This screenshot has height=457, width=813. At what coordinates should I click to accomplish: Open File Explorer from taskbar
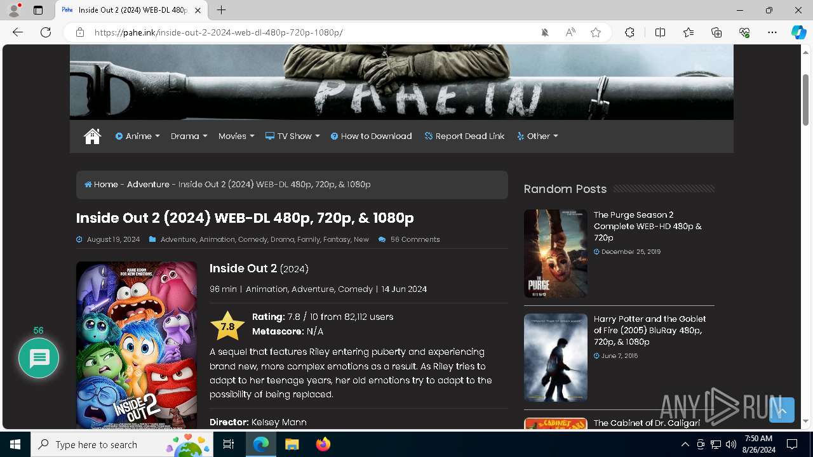pyautogui.click(x=292, y=444)
